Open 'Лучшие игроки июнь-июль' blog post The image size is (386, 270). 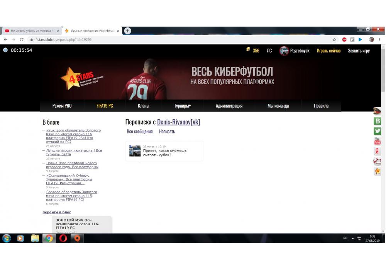coord(74,152)
